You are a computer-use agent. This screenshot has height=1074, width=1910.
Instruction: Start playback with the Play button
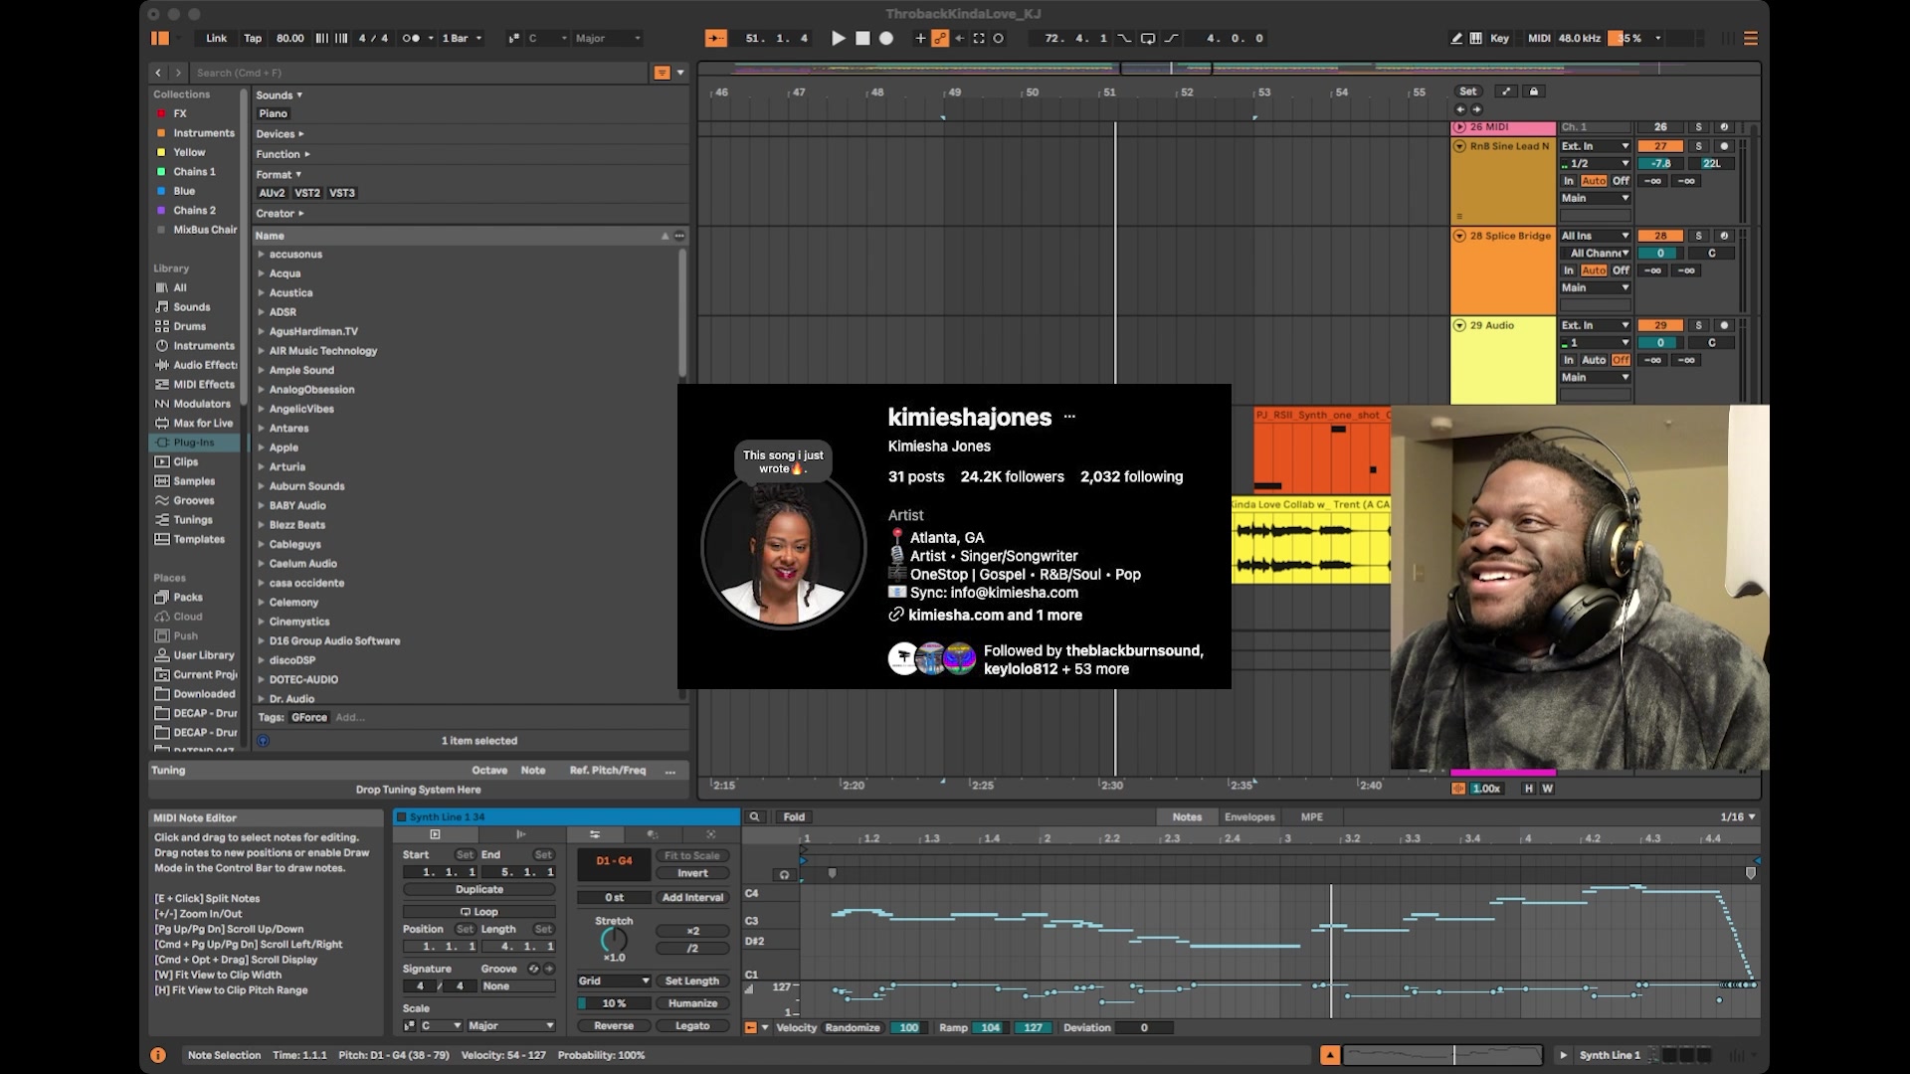838,38
